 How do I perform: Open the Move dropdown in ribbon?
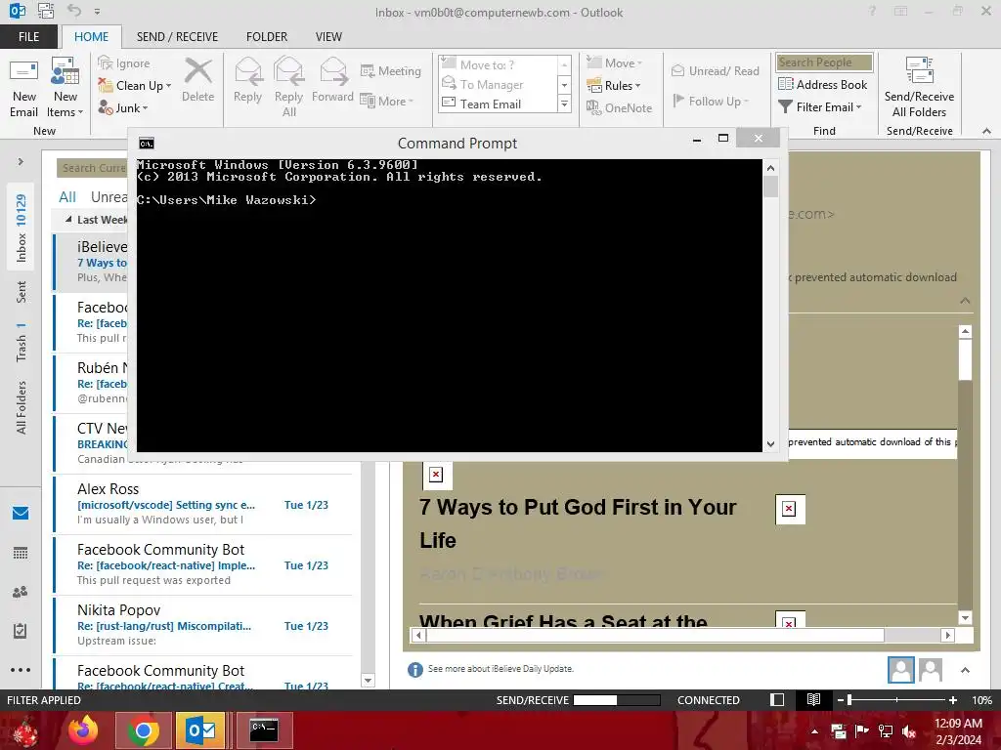coord(614,62)
